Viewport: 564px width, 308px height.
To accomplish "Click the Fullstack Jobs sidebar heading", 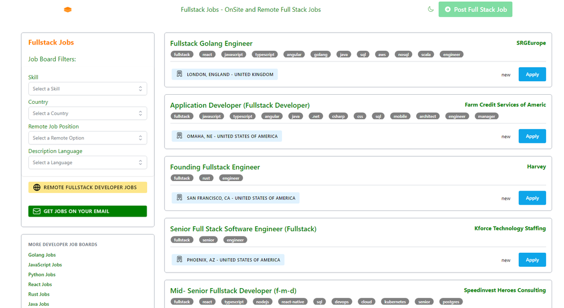I will pyautogui.click(x=51, y=42).
